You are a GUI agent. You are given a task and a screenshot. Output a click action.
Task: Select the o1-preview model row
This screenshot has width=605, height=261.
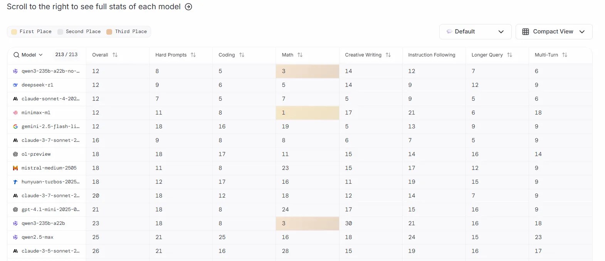point(36,154)
